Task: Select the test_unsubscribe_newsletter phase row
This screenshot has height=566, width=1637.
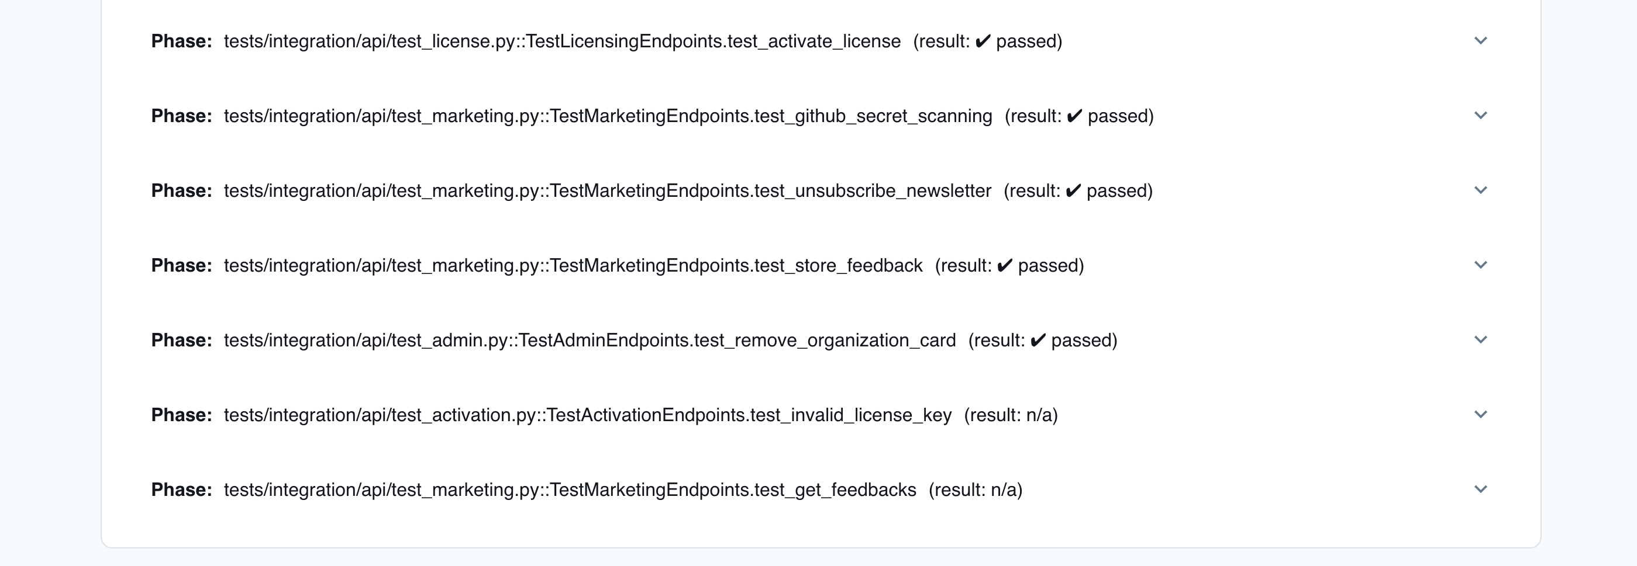Action: point(636,190)
